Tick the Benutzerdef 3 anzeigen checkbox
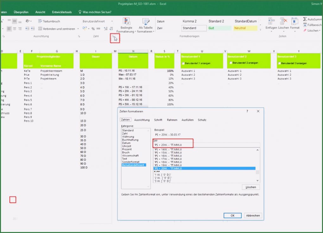The width and height of the screenshot is (323, 233). point(279,63)
